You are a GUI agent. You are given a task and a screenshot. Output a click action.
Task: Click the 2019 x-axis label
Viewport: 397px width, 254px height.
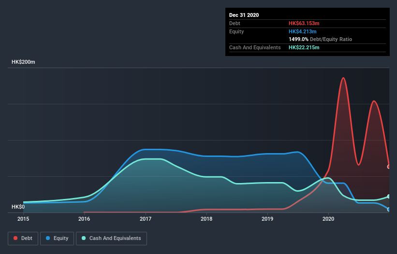coord(267,219)
